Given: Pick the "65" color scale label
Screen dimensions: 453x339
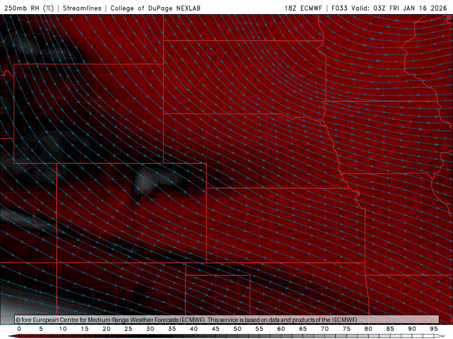Looking at the screenshot, I should tap(303, 329).
